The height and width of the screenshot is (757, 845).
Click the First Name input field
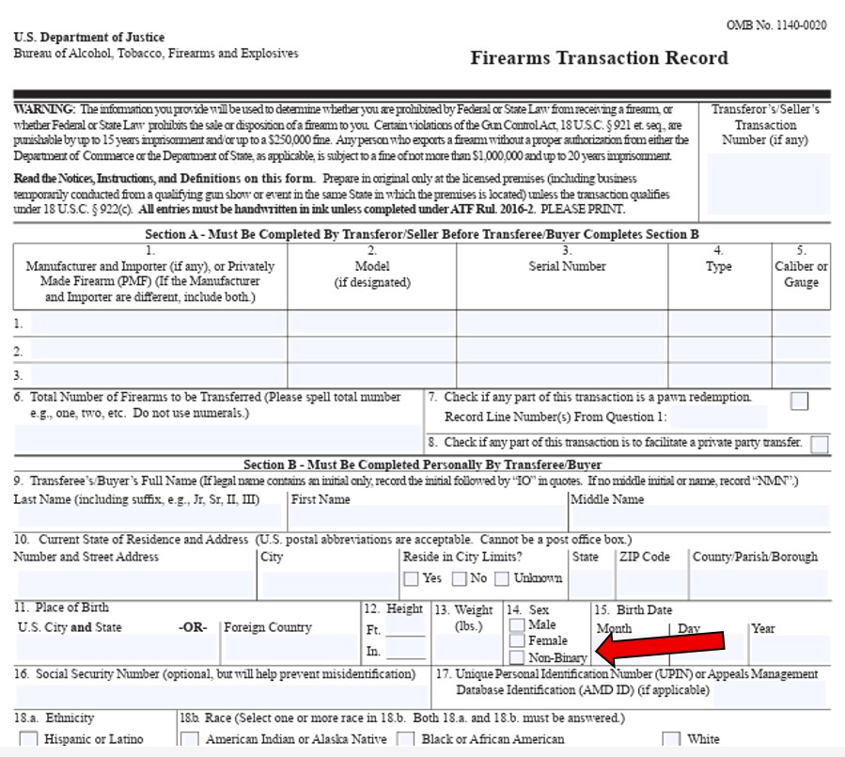coord(427,518)
